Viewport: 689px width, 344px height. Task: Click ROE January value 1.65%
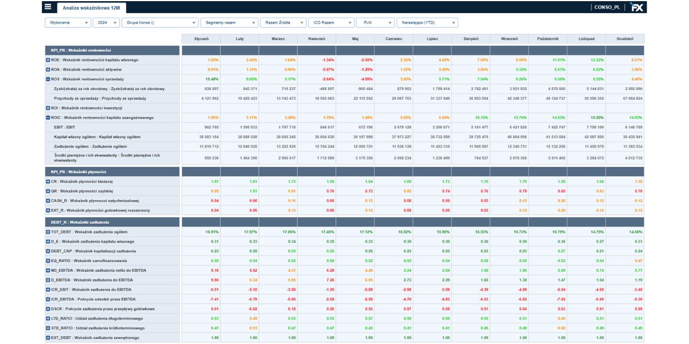coord(213,60)
